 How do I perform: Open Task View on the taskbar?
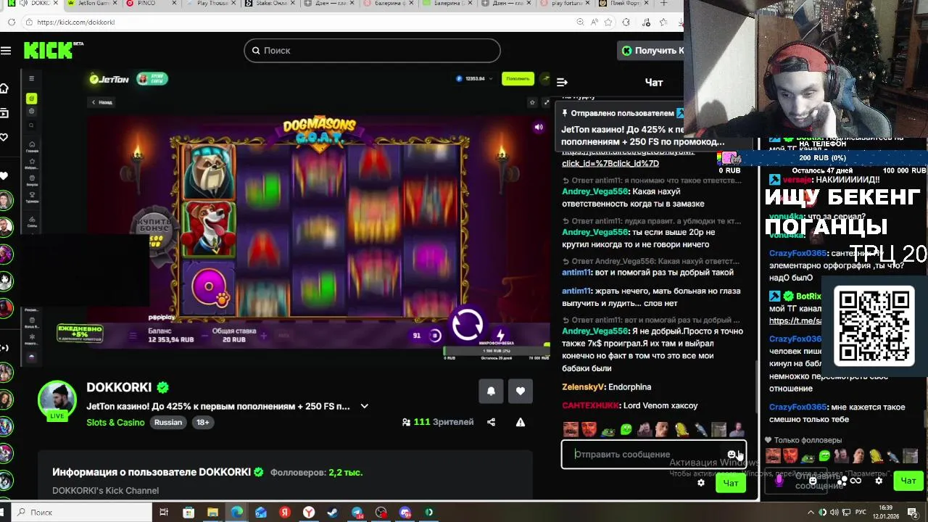(164, 513)
